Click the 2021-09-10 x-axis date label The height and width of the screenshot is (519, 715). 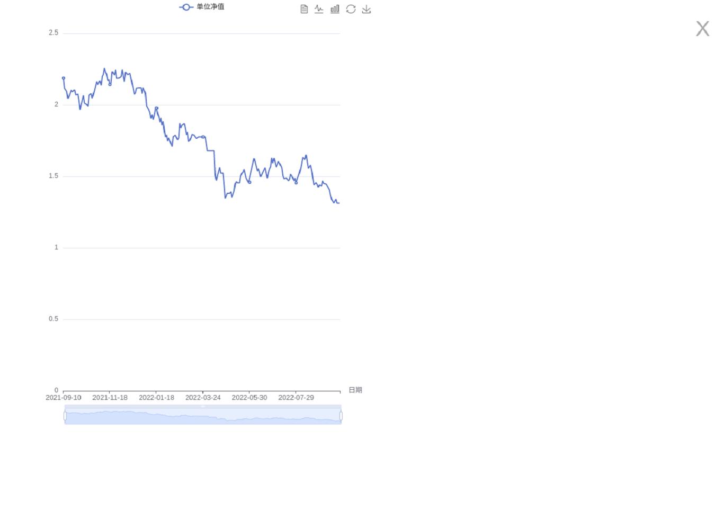[x=64, y=398]
